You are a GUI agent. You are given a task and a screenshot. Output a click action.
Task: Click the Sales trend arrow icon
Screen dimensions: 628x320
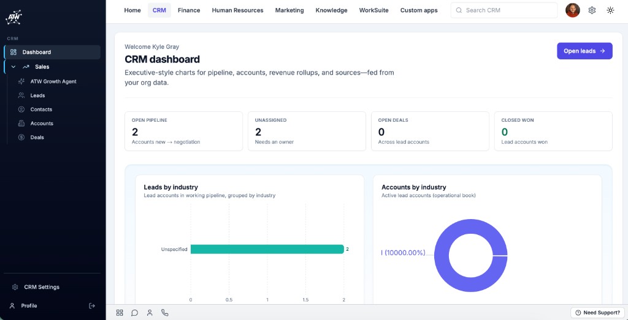click(26, 67)
